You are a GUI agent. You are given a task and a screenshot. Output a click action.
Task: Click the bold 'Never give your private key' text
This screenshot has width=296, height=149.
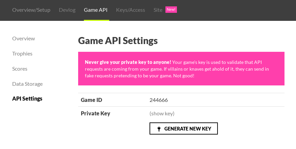(128, 62)
